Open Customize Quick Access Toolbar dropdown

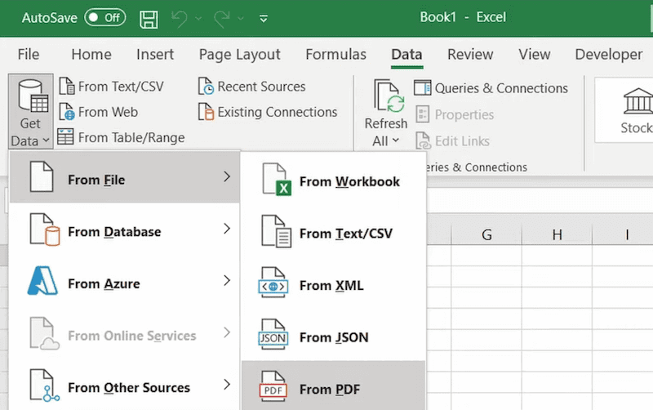[x=263, y=18]
